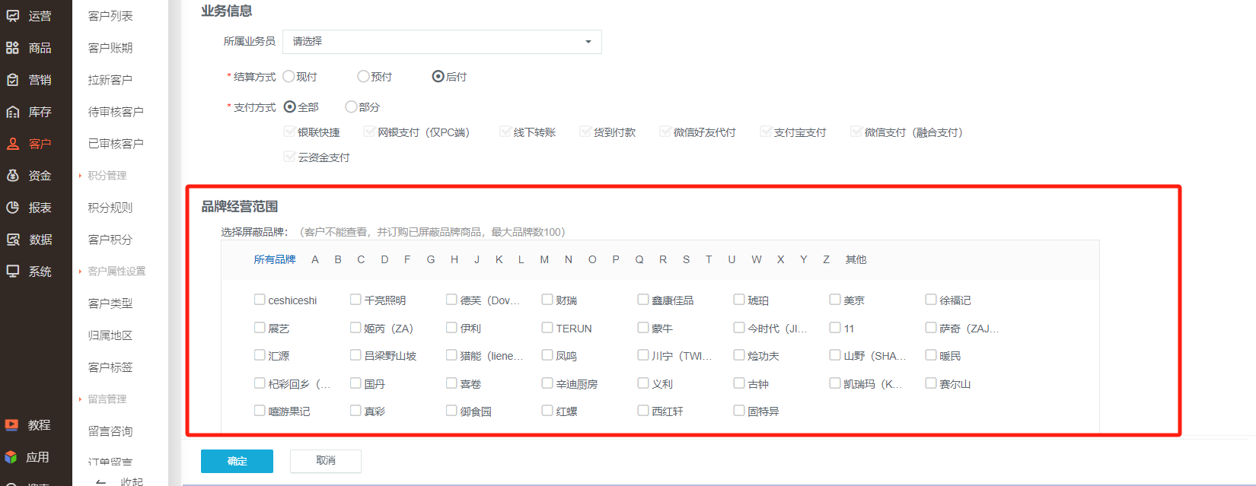1256x486 pixels.
Task: Open the 营销 sidebar icon
Action: tap(13, 80)
